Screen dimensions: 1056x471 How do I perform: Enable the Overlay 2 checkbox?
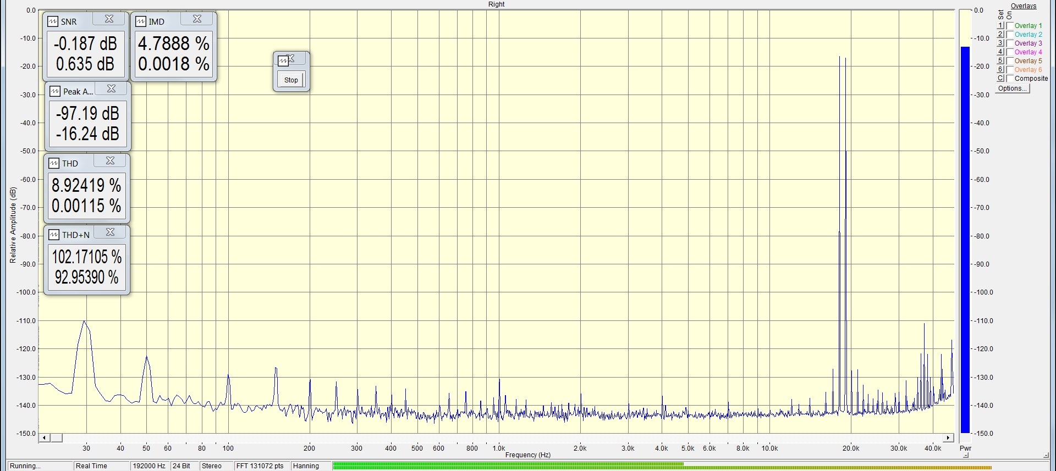[x=1010, y=35]
